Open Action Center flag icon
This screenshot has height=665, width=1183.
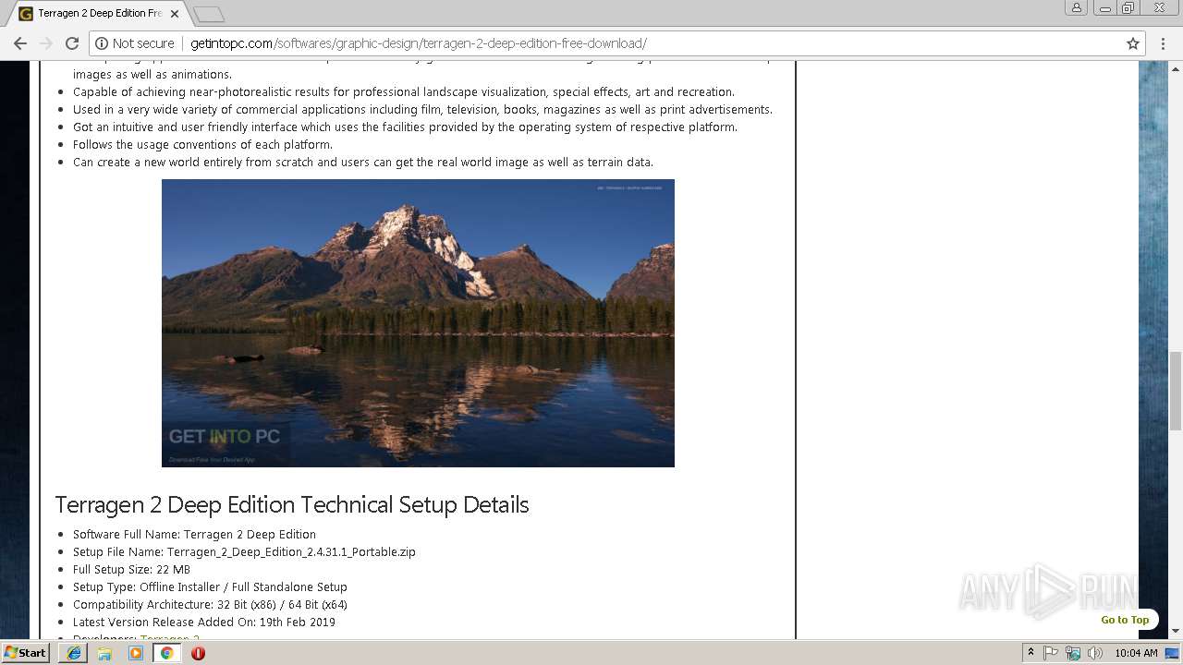coord(1051,653)
